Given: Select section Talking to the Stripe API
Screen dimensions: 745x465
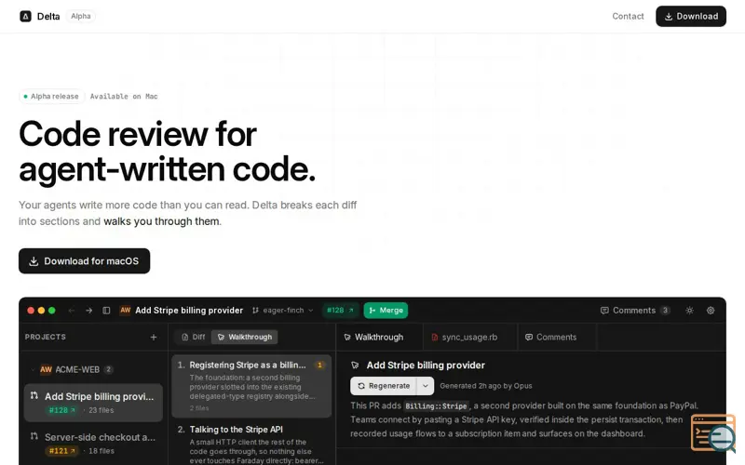Looking at the screenshot, I should [251, 445].
